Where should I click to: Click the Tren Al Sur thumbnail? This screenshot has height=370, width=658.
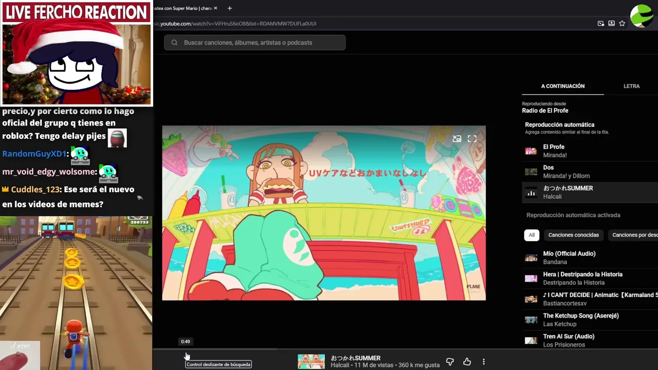coord(531,340)
